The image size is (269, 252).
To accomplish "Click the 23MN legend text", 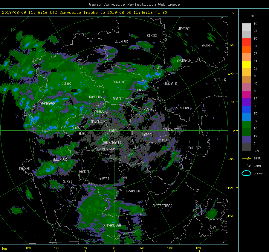I will point(257,166).
